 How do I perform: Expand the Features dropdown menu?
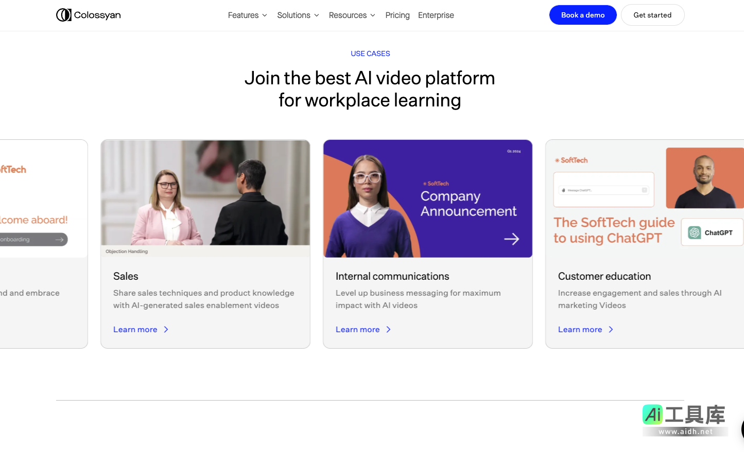(x=247, y=15)
